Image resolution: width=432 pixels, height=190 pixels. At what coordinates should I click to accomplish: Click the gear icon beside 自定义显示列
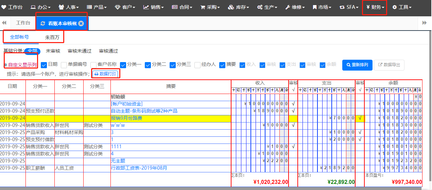[5, 65]
